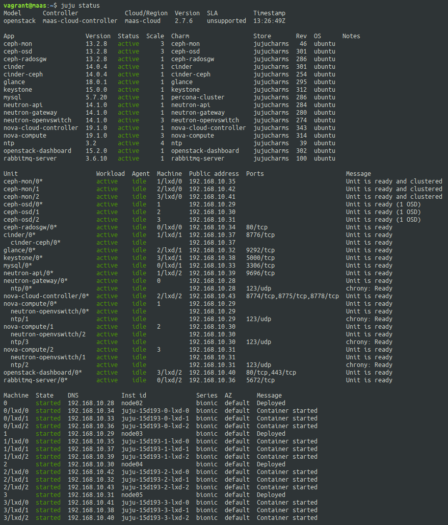This screenshot has width=448, height=525.
Task: Select the 'Series' column header
Action: [x=206, y=396]
